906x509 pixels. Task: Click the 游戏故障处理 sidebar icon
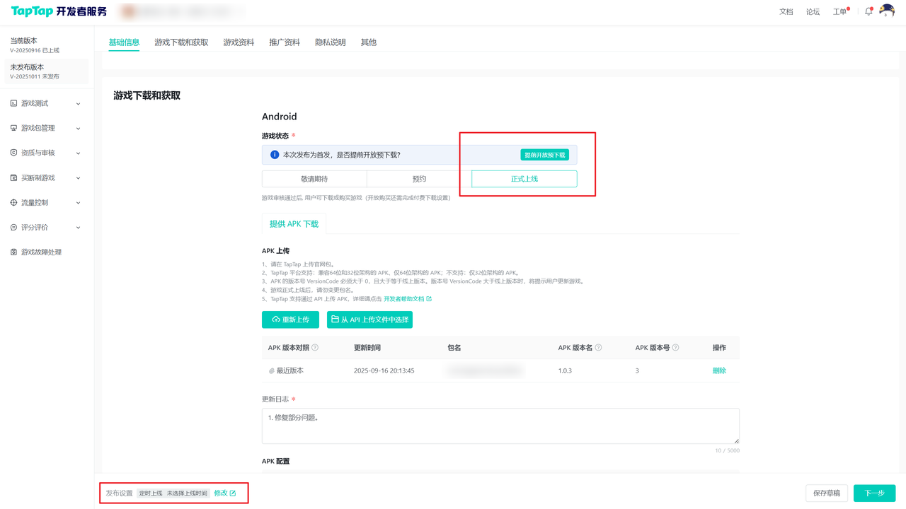13,252
